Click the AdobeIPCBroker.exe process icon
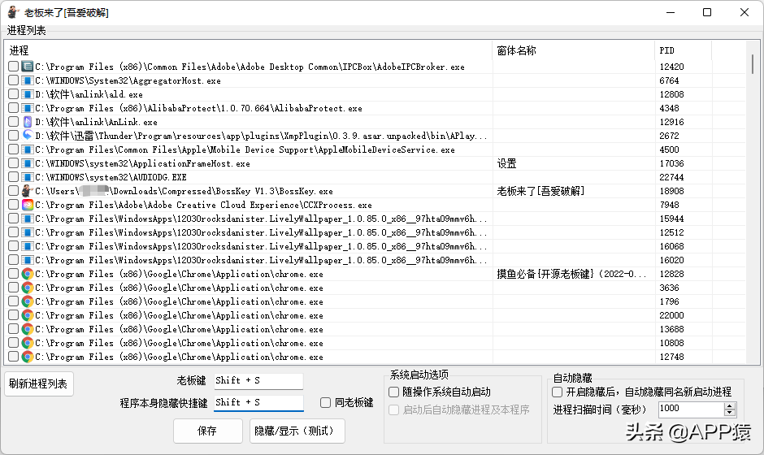 [28, 67]
